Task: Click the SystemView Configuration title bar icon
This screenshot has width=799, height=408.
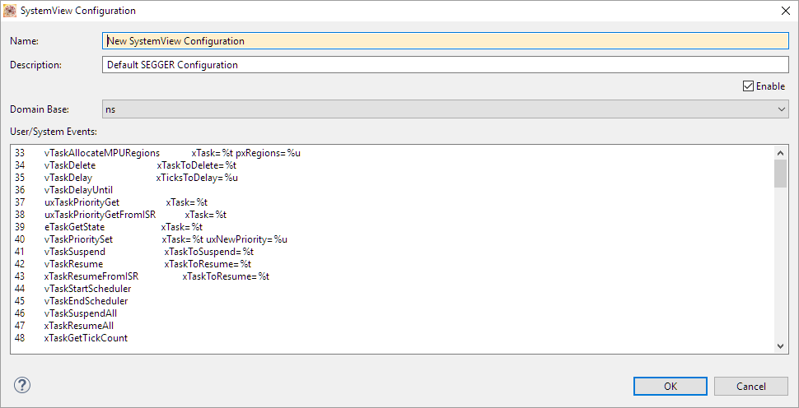Action: tap(11, 11)
